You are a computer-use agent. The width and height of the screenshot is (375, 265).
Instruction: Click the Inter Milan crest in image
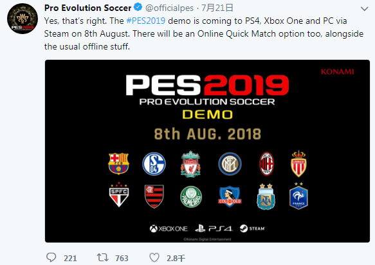pyautogui.click(x=230, y=164)
